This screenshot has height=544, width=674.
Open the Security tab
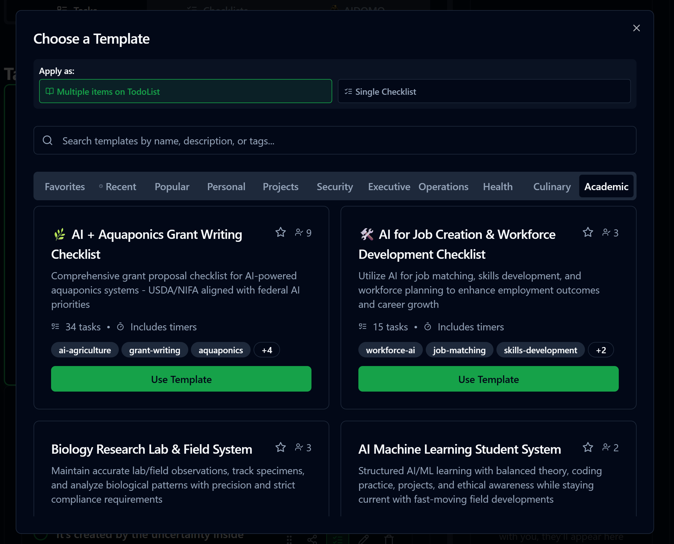click(335, 187)
